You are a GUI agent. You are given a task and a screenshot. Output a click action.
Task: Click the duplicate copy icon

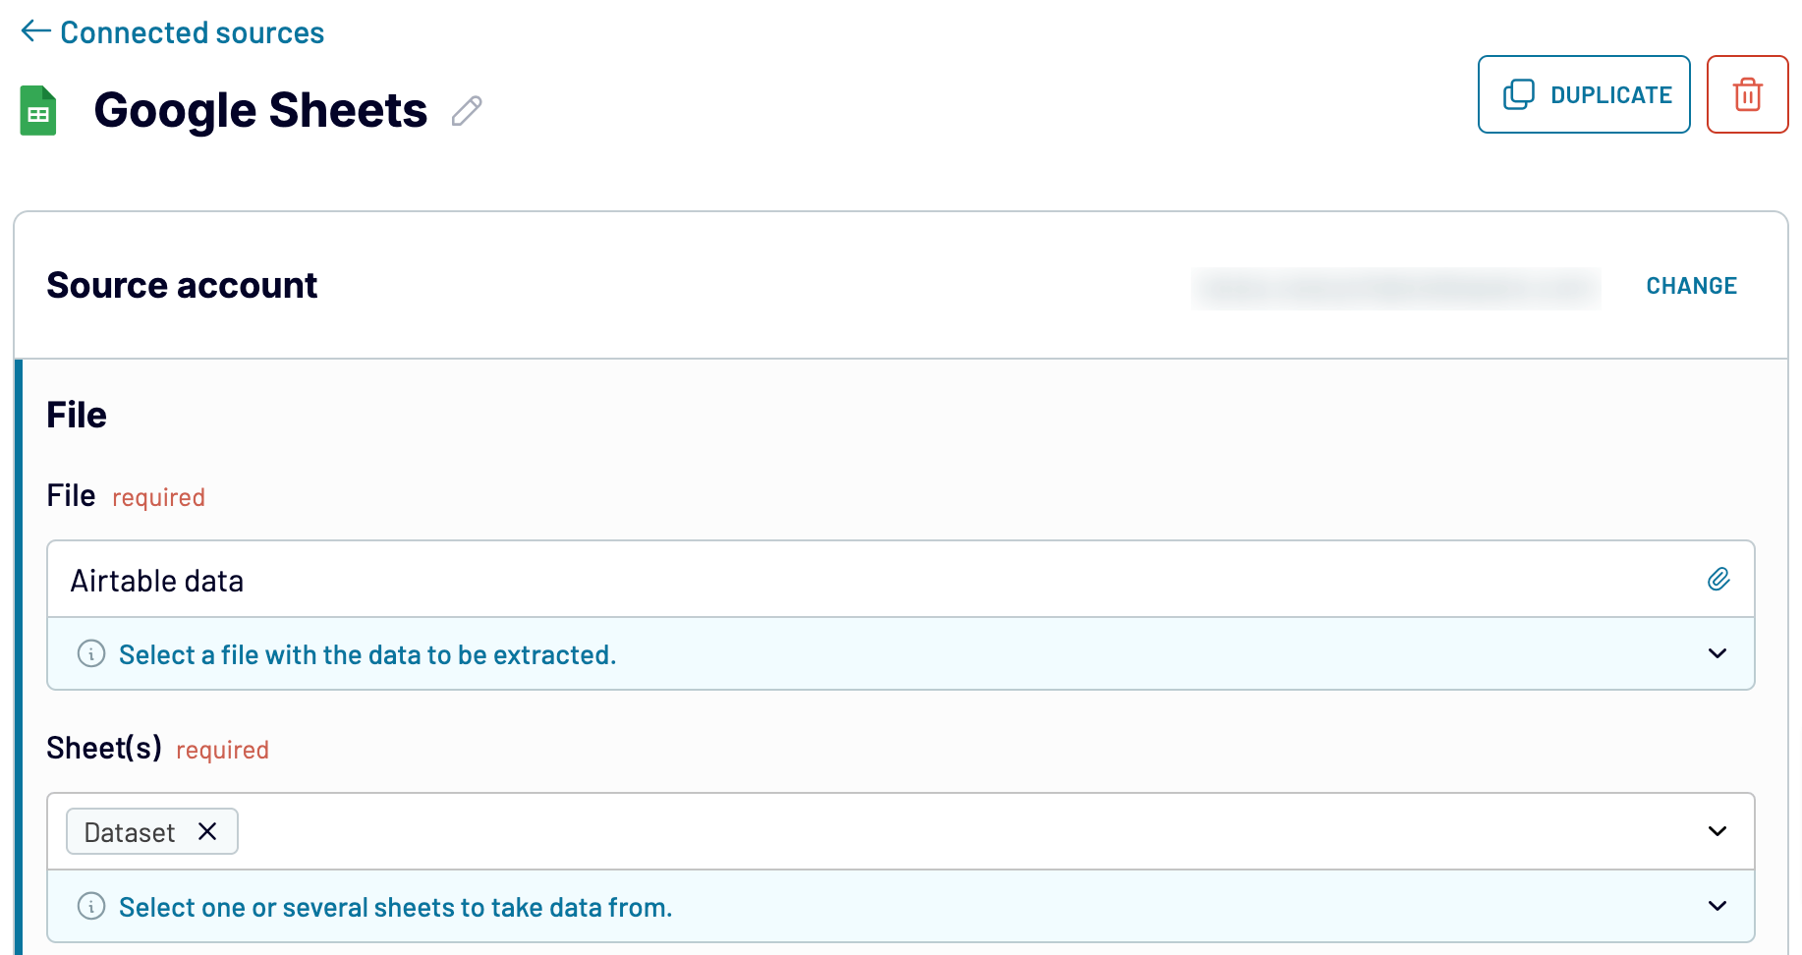1518,94
